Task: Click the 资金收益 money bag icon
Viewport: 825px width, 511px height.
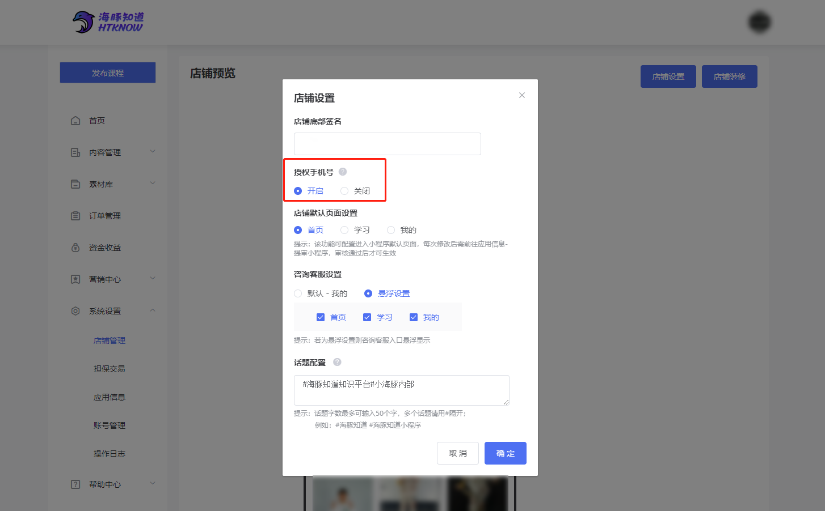Action: point(75,248)
